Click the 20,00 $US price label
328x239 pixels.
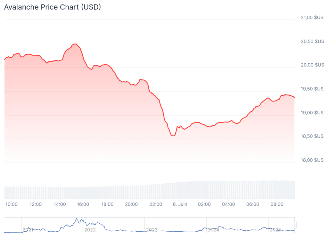pos(312,65)
